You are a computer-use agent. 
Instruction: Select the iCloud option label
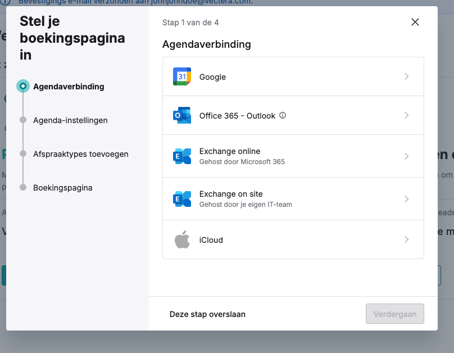[x=211, y=240]
